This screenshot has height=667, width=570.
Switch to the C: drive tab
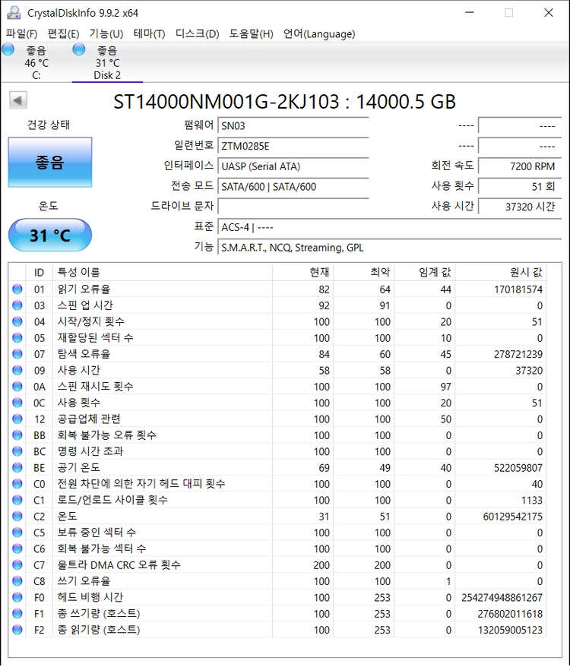coord(36,62)
